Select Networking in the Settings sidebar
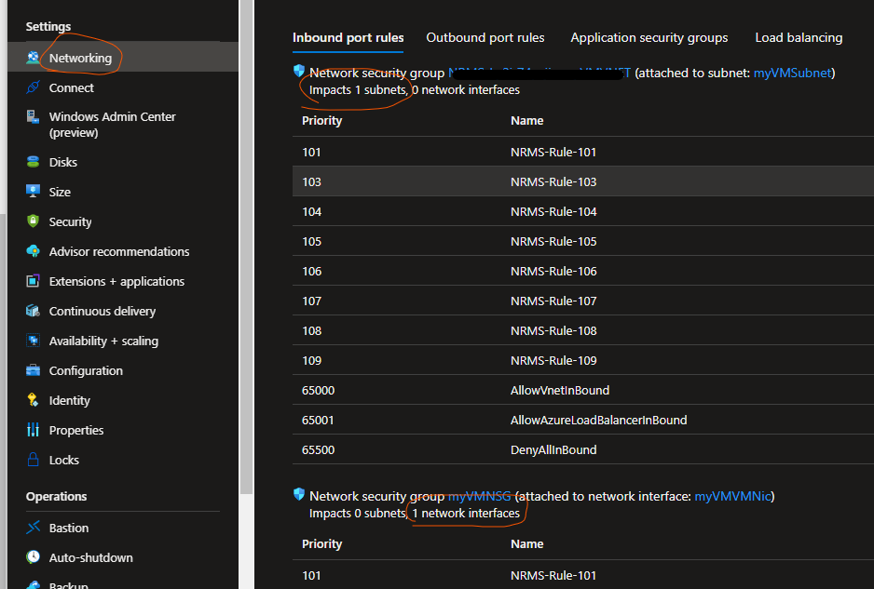Image resolution: width=874 pixels, height=589 pixels. click(80, 57)
